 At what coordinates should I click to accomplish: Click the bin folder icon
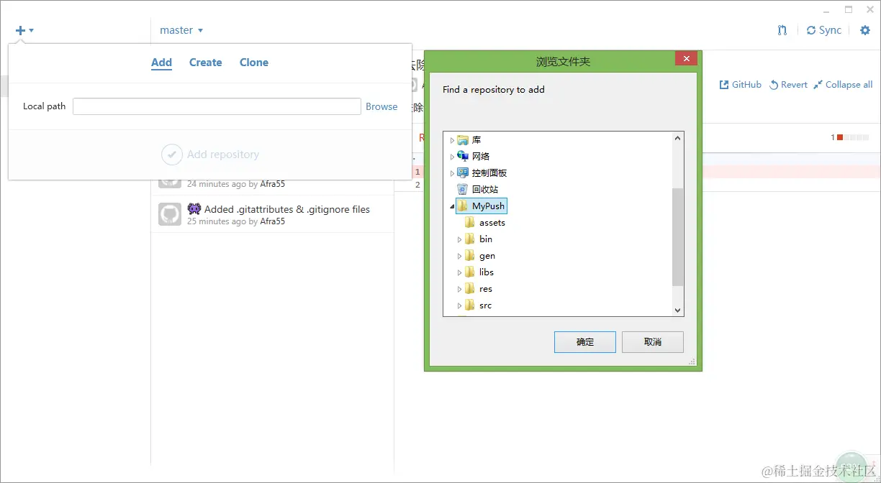(x=470, y=239)
